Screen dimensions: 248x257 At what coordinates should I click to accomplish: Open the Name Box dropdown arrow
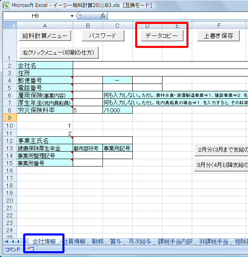[72, 16]
